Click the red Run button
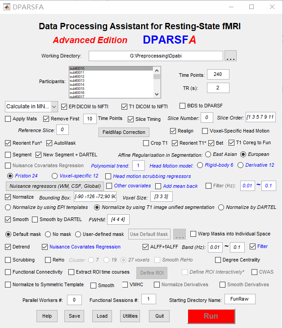Image resolution: width=283 pixels, height=328 pixels. [211, 316]
